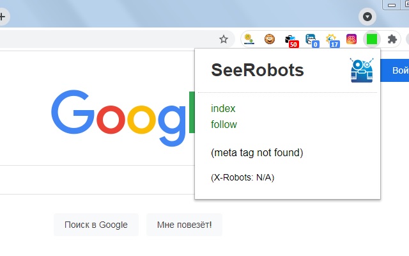409x256 pixels.
Task: Open the briefcase extension showing badge 50
Action: (291, 40)
